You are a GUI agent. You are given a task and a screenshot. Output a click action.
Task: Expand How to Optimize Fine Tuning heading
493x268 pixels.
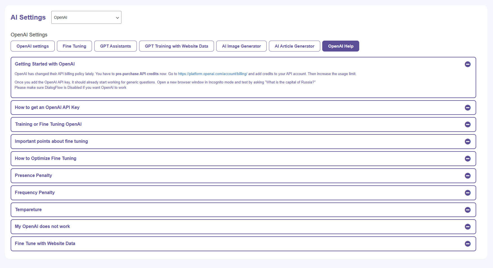coord(45,158)
